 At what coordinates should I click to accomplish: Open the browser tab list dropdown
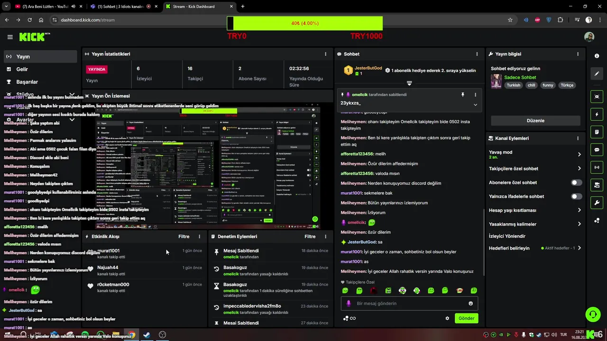6,7
